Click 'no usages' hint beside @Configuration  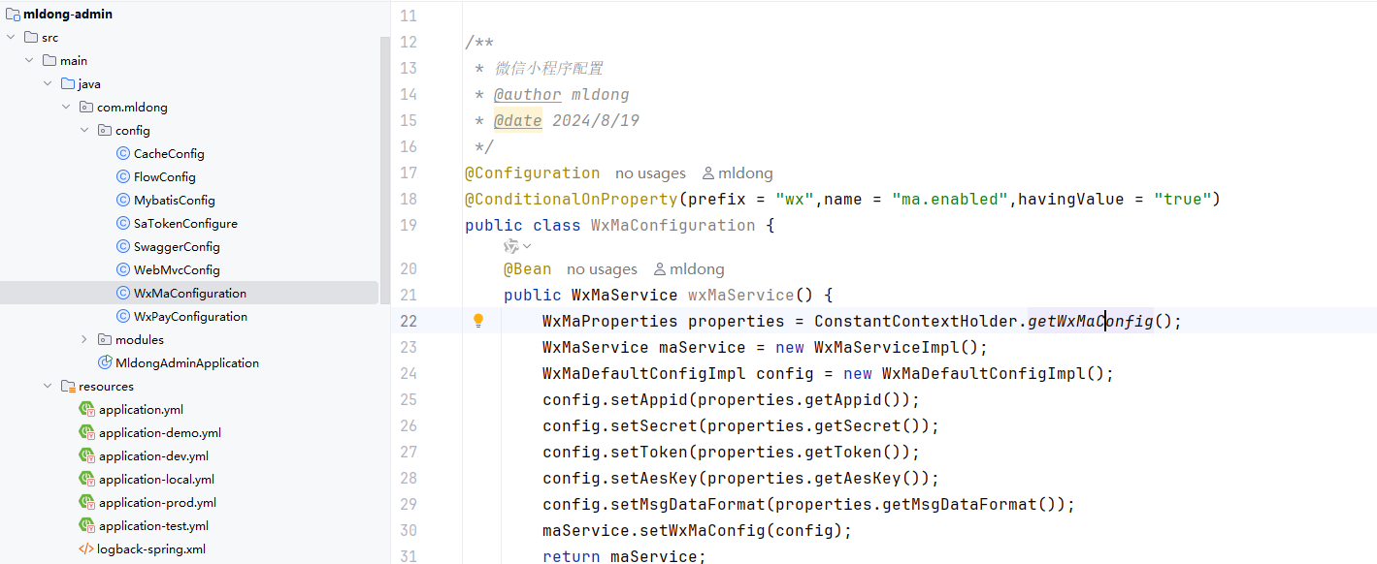(650, 172)
